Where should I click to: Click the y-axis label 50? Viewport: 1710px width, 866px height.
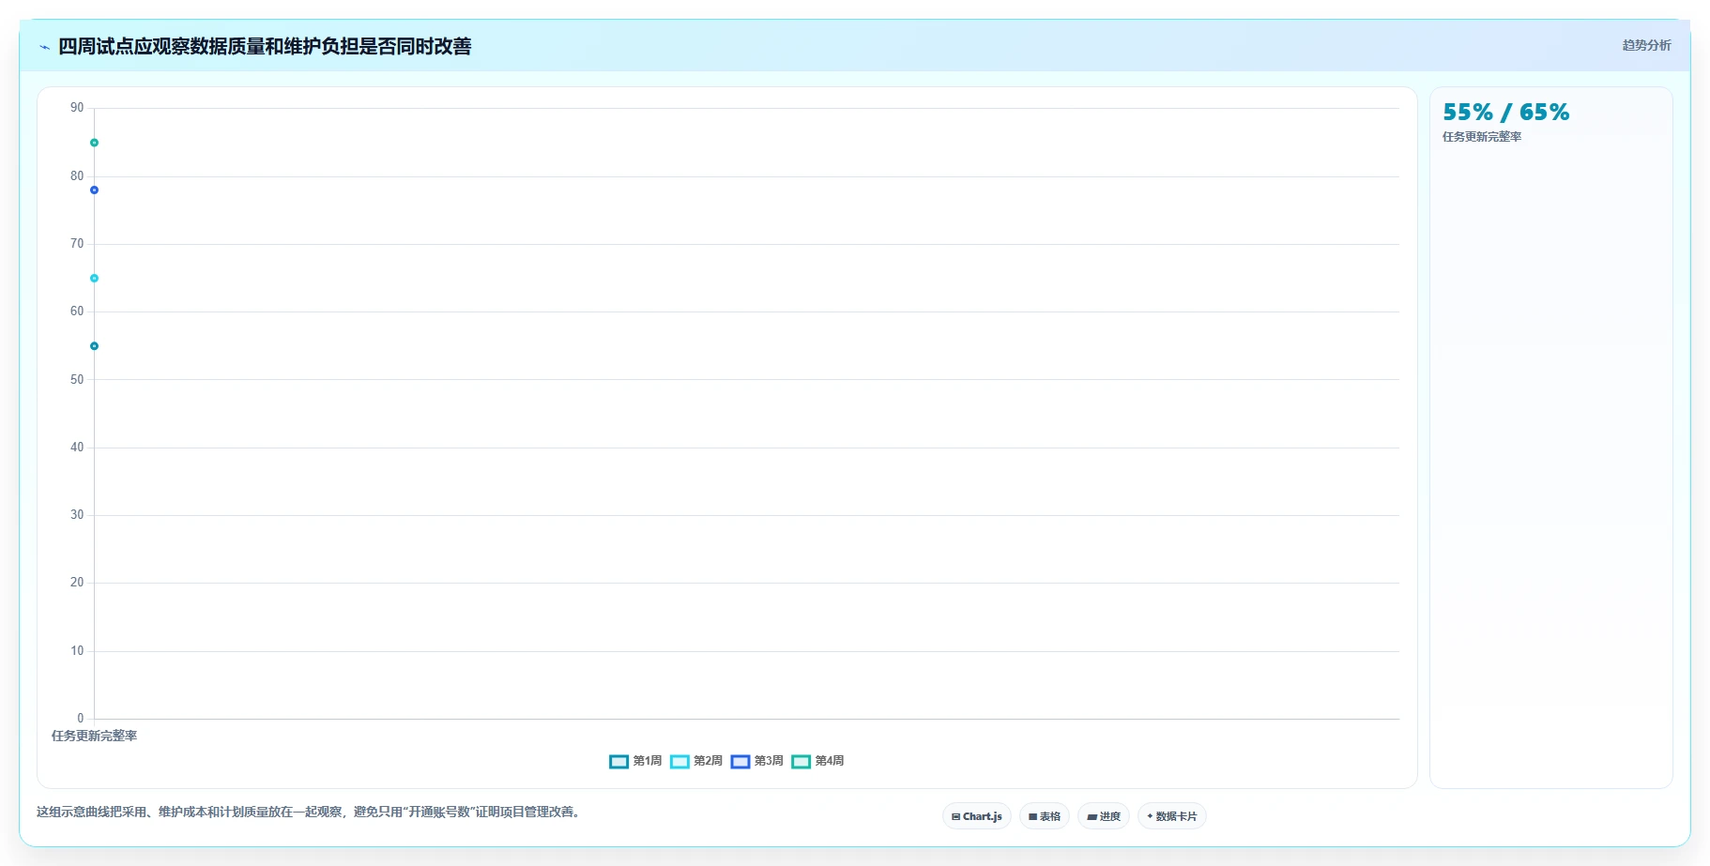[x=77, y=379]
